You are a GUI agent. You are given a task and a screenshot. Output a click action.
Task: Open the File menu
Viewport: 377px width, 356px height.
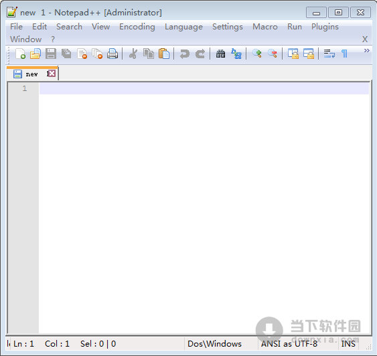[x=16, y=26]
